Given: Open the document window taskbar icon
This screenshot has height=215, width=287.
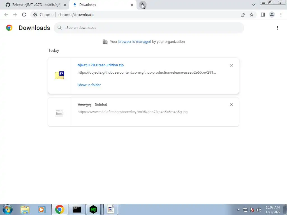Looking at the screenshot, I should point(111,209).
